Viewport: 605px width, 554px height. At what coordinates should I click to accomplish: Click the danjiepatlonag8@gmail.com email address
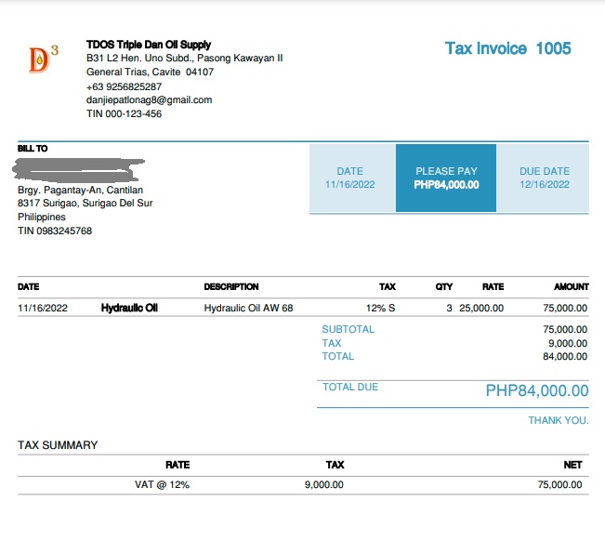tap(149, 100)
